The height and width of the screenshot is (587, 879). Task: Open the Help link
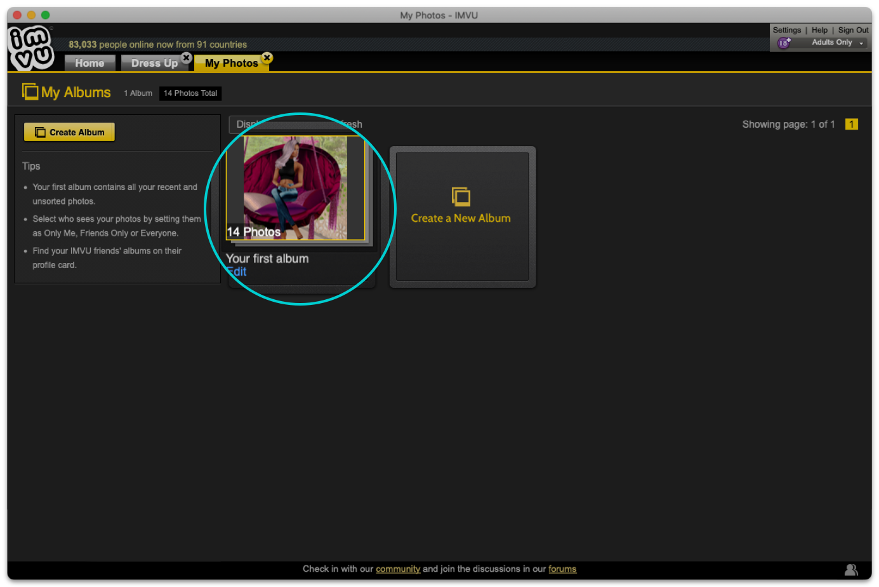819,30
